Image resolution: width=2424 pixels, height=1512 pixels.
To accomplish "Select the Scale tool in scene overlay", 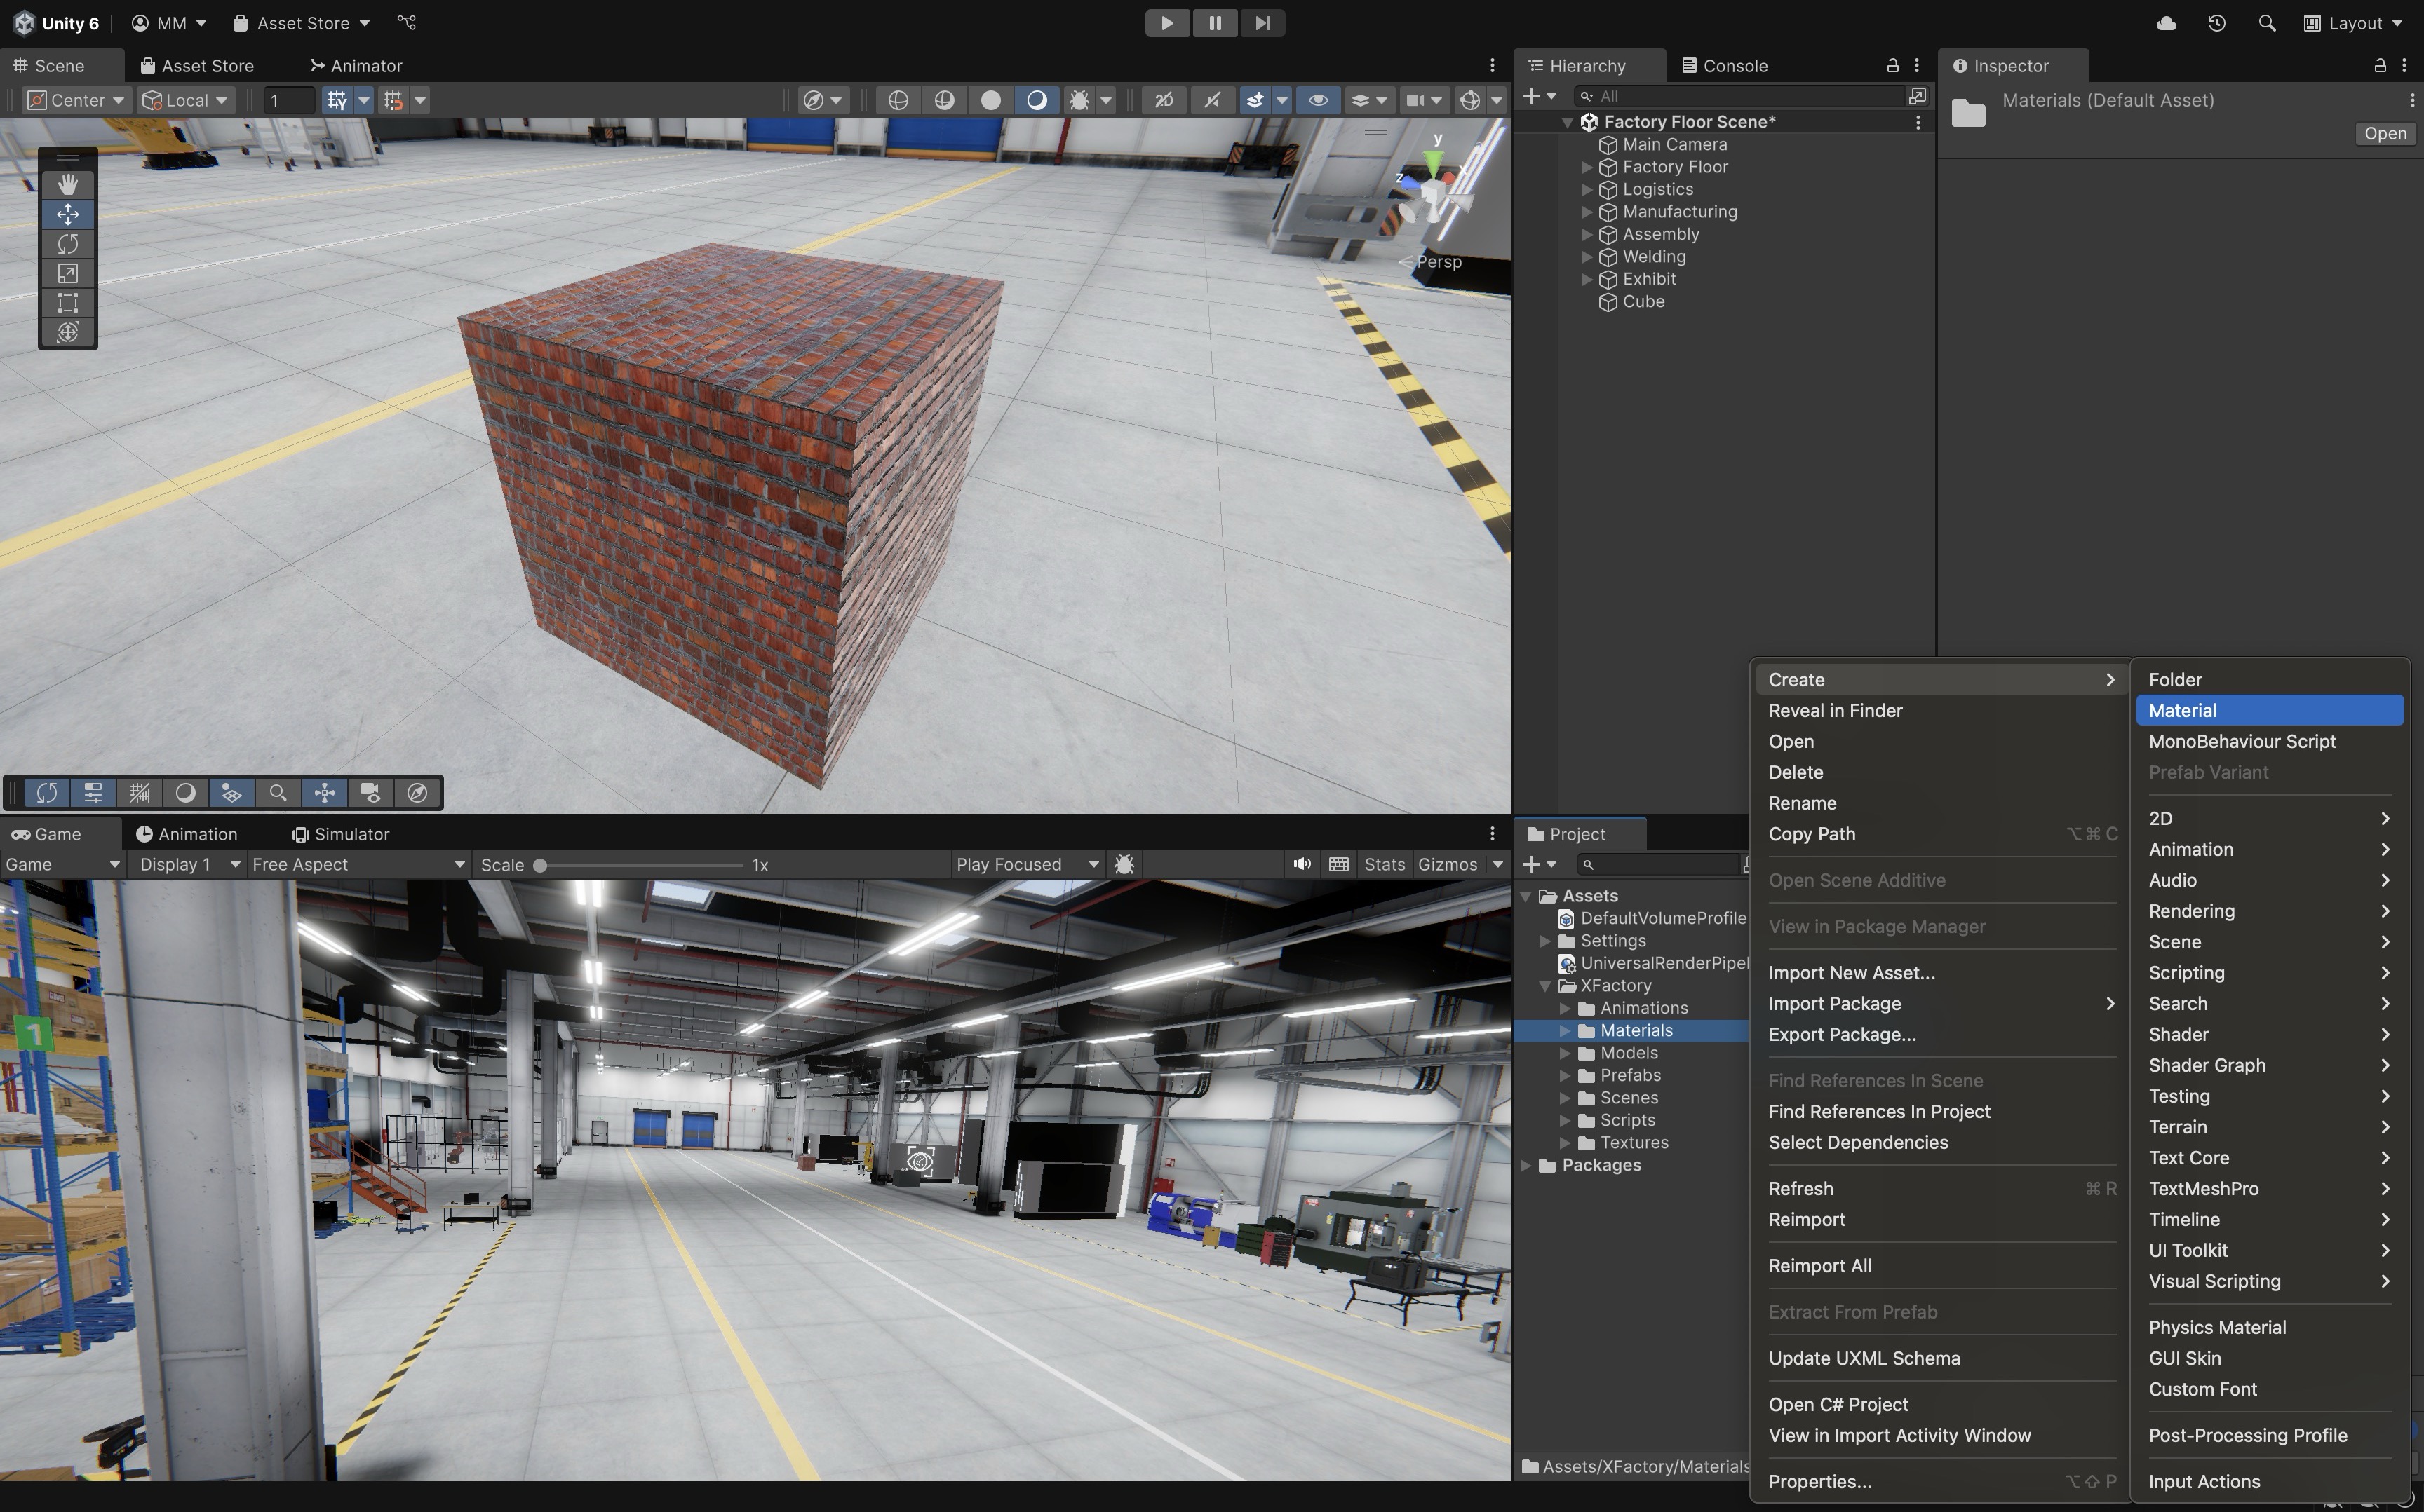I will click(67, 273).
